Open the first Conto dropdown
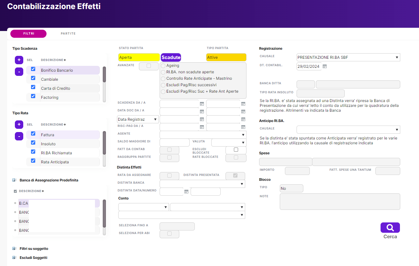Screen dimensions: 419x266 point(143,207)
